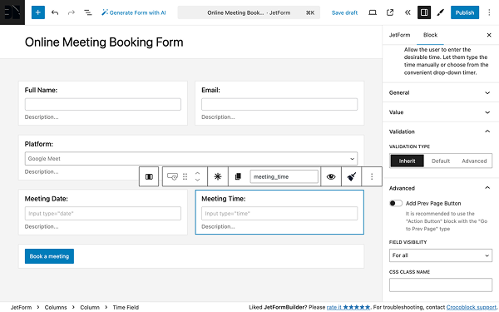Image resolution: width=499 pixels, height=312 pixels.
Task: Close the settings sidebar
Action: (489, 35)
